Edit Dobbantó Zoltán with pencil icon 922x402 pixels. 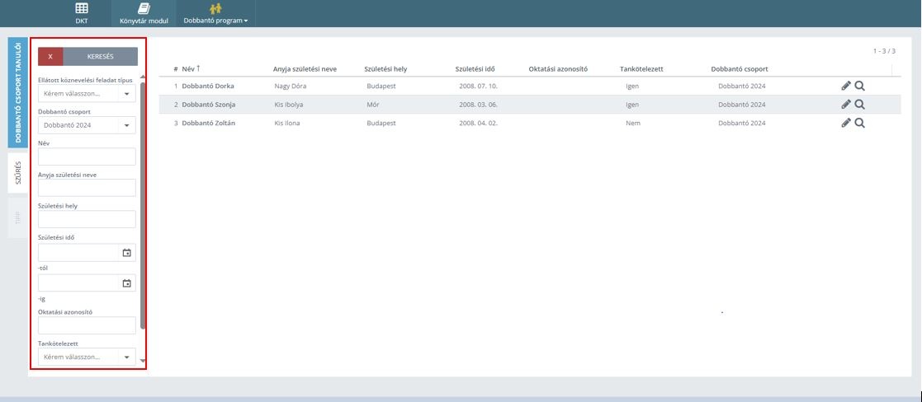point(846,124)
